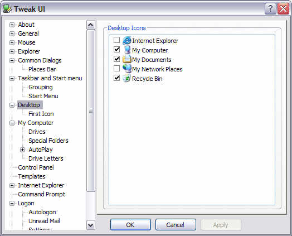Image resolution: width=292 pixels, height=236 pixels.
Task: Collapse Taskbar and Start menu node
Action: point(12,78)
